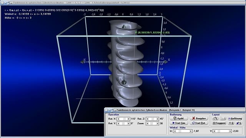Click the Rot. X value 115°

133,119
